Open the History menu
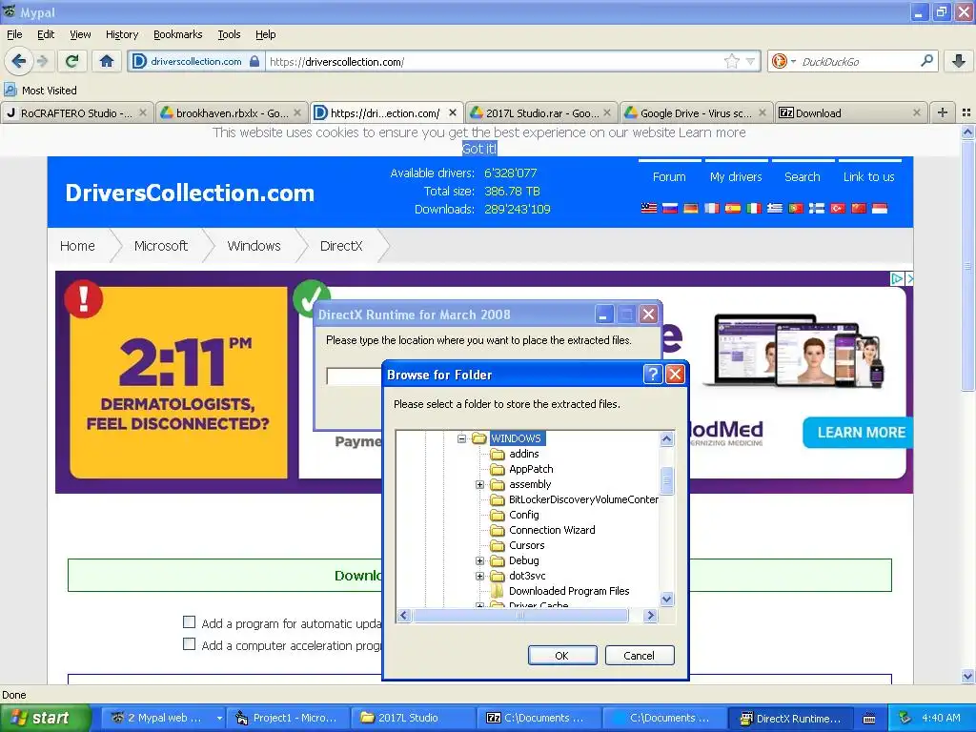 click(x=122, y=34)
